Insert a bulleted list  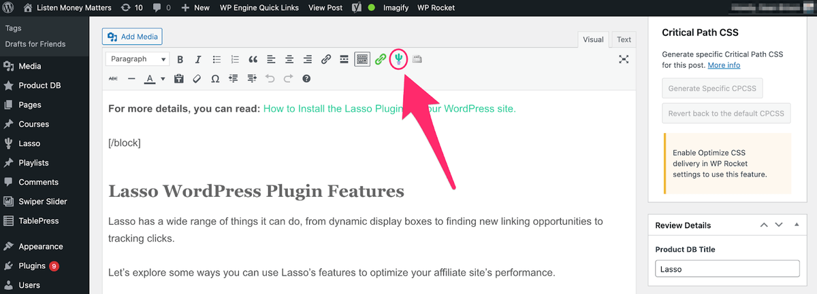(x=217, y=60)
